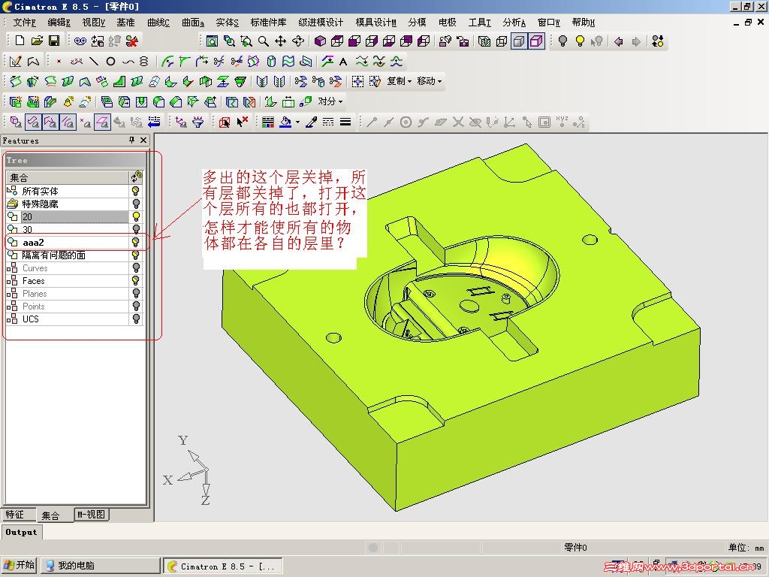Viewport: 769px width, 577px height.
Task: Click the Windows 开始 Start button
Action: 20,565
